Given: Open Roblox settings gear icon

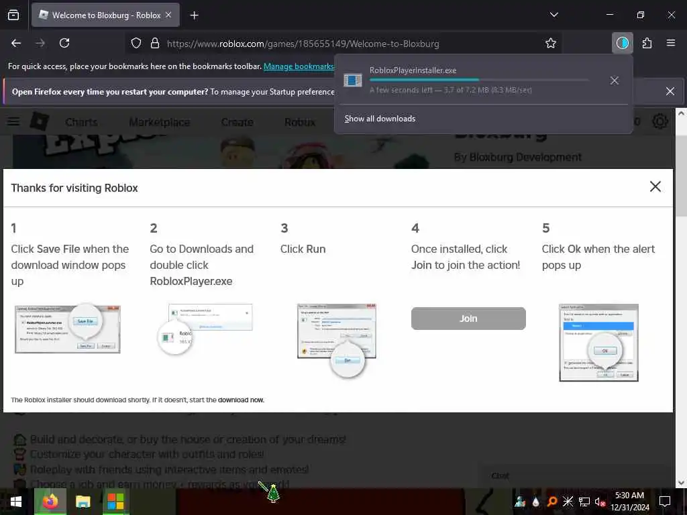Looking at the screenshot, I should pos(660,121).
